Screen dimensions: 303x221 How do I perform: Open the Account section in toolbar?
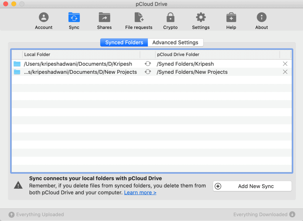point(43,21)
